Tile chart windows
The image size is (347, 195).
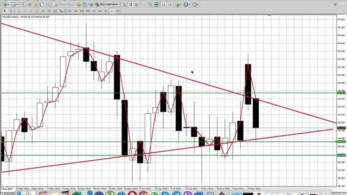coord(156,4)
